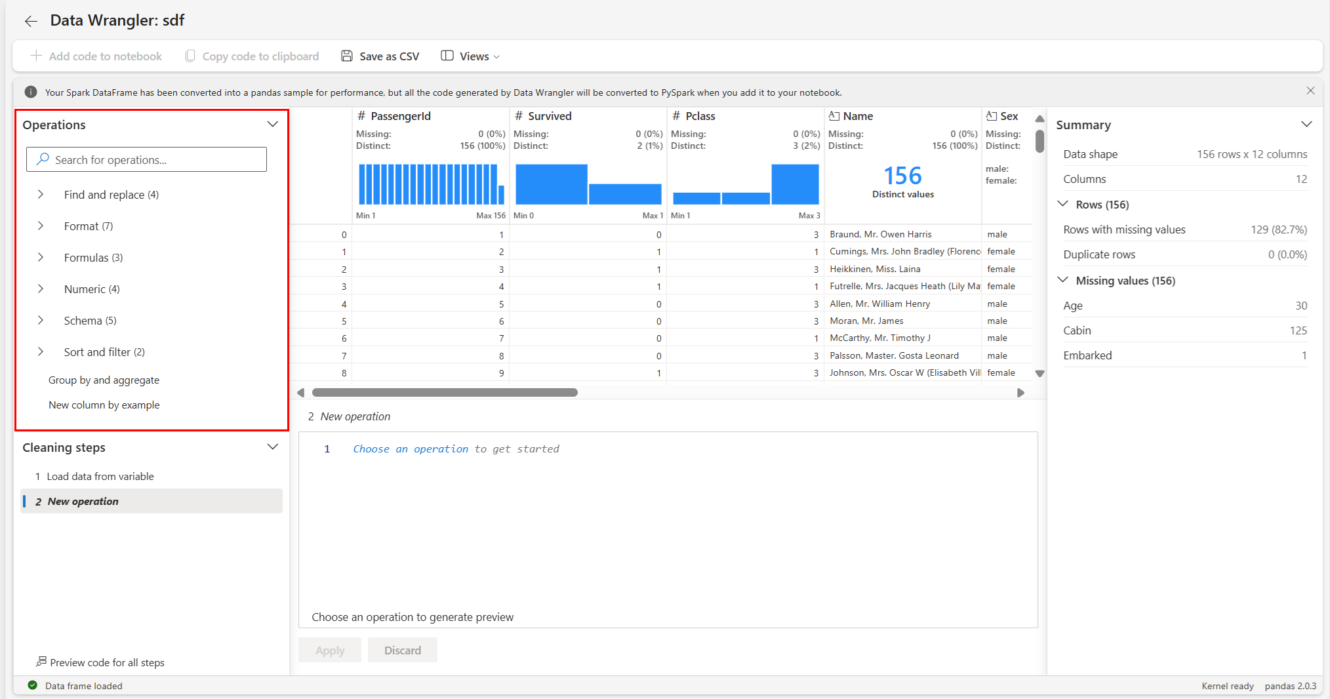Click the plus icon of Add code to notebook
Image resolution: width=1330 pixels, height=699 pixels.
pos(36,56)
